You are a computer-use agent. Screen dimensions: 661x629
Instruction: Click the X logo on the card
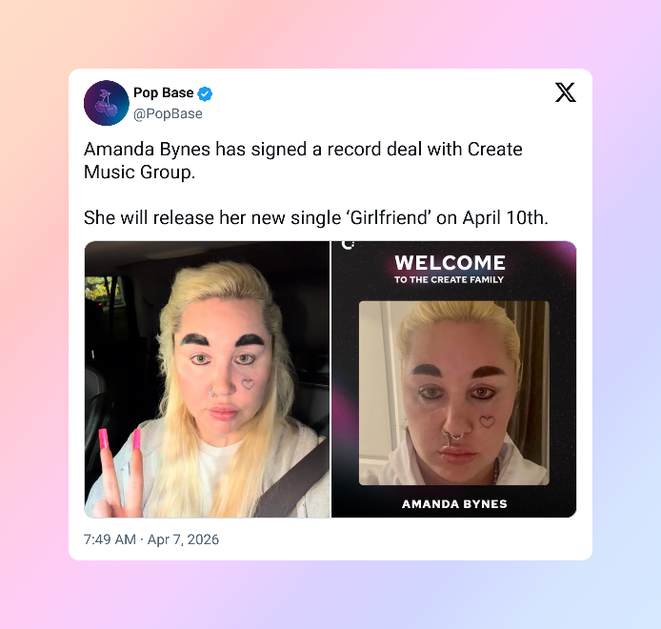pos(566,92)
